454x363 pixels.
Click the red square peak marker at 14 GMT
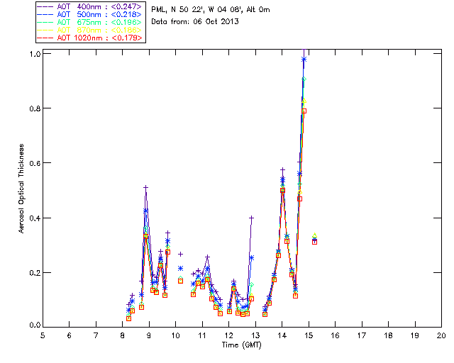coord(282,190)
